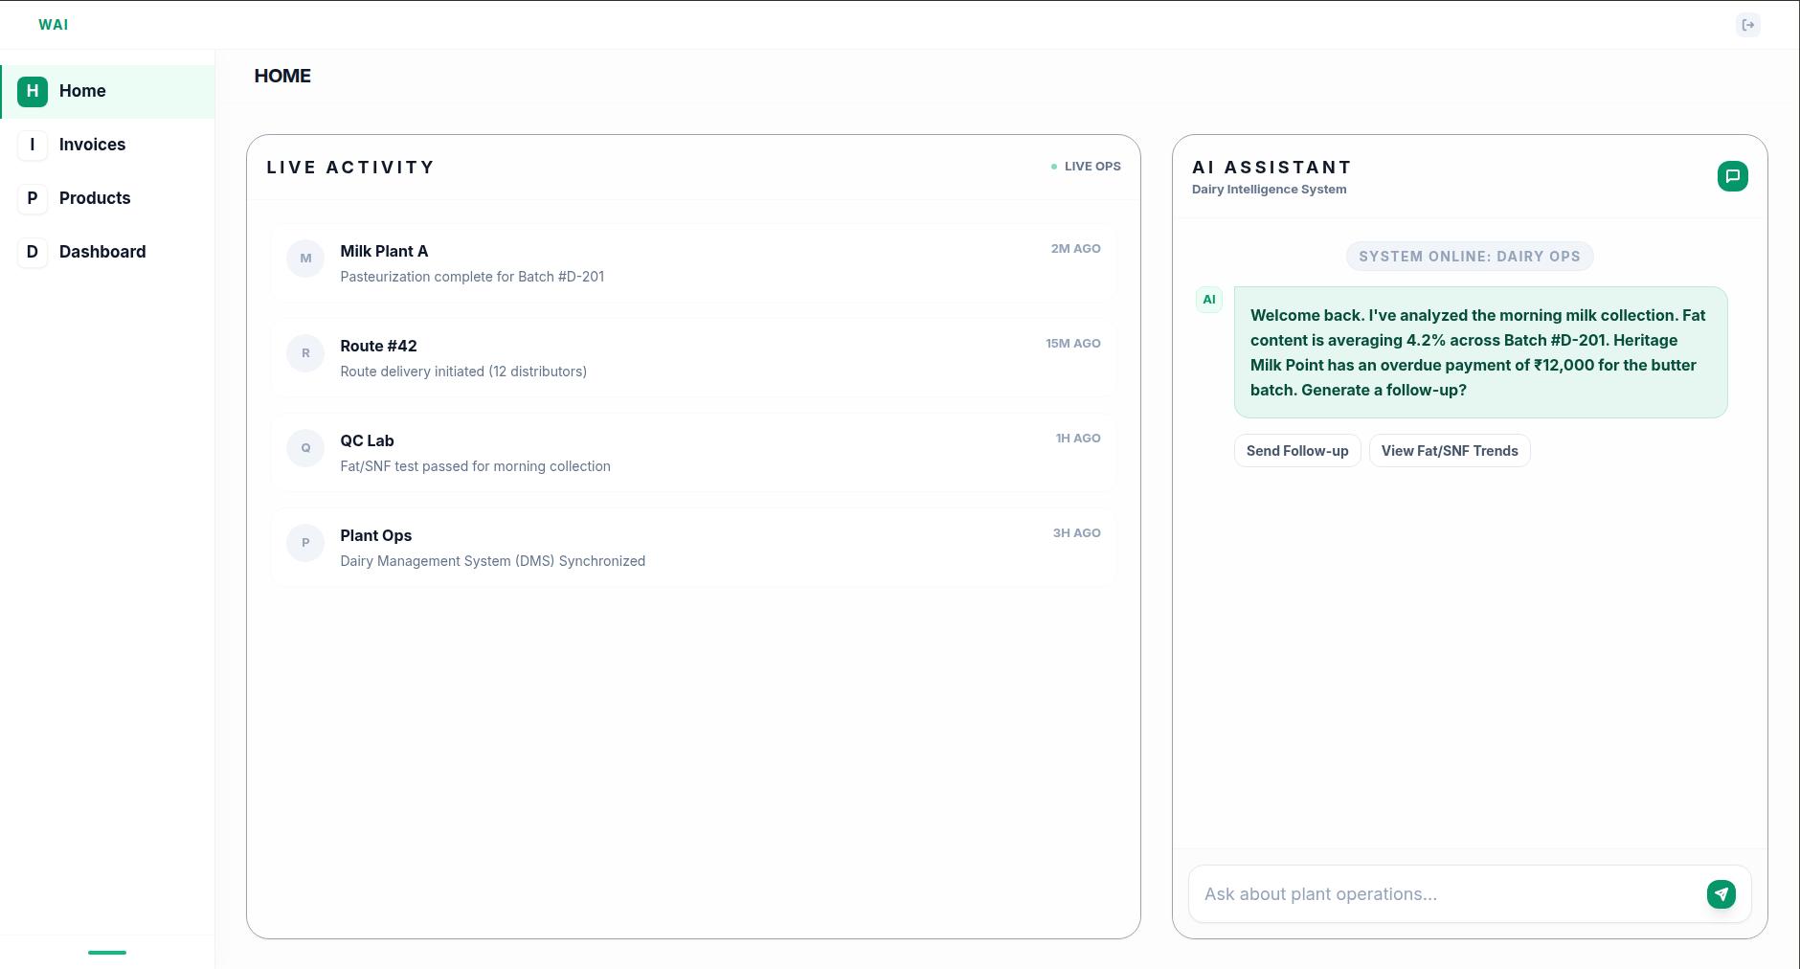Click the green bar at sidebar bottom
Image resolution: width=1800 pixels, height=969 pixels.
click(x=107, y=953)
